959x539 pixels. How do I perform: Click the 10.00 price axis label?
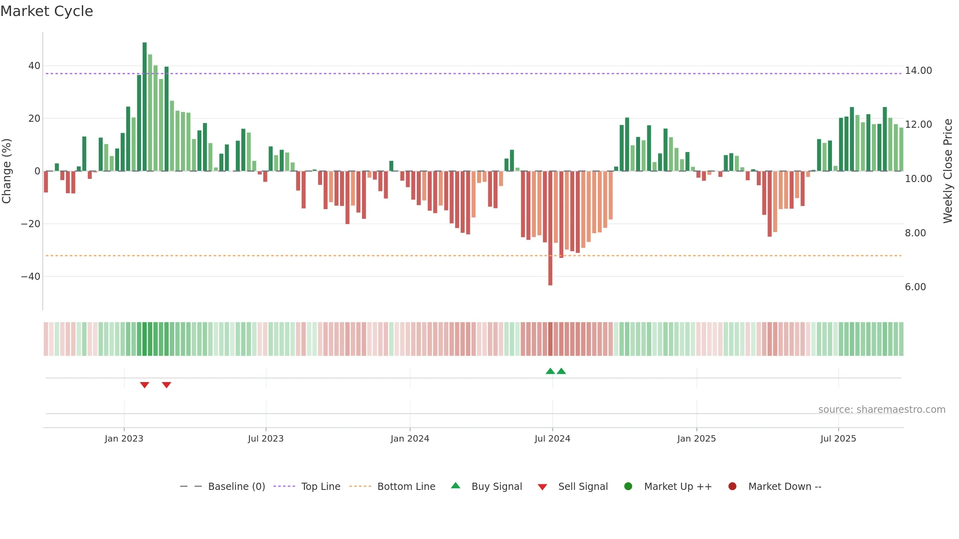[x=918, y=179]
